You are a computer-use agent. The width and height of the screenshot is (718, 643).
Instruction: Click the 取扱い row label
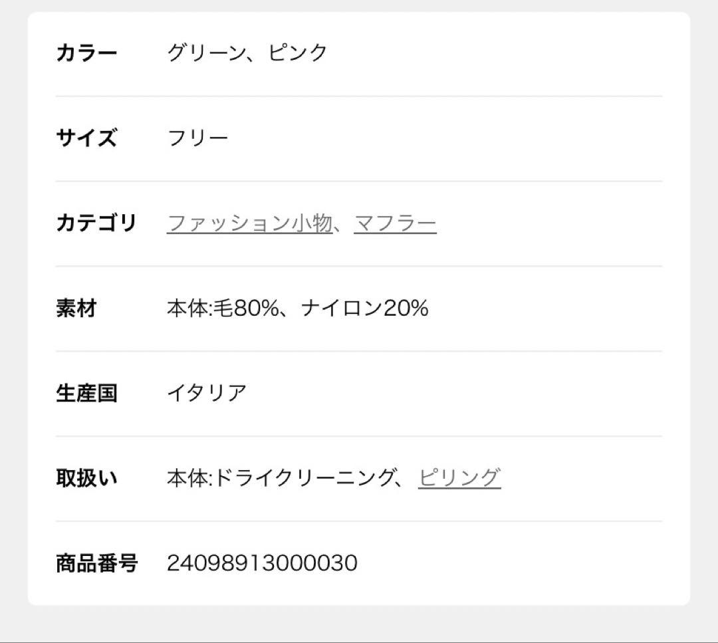(86, 478)
